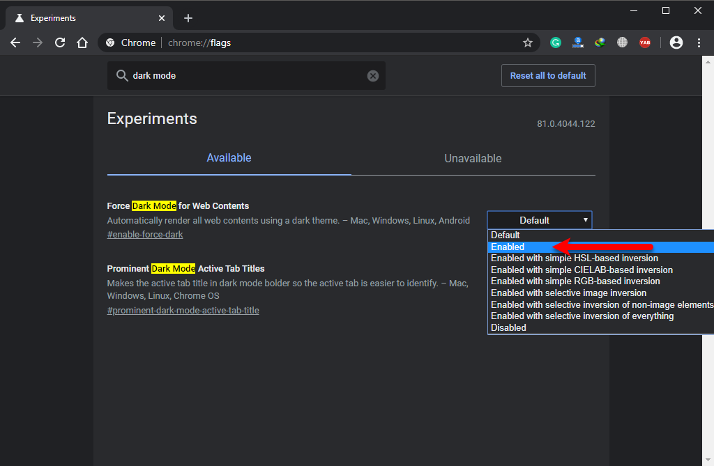Navigate back to the previous page
Viewport: 714px width, 466px height.
tap(15, 42)
